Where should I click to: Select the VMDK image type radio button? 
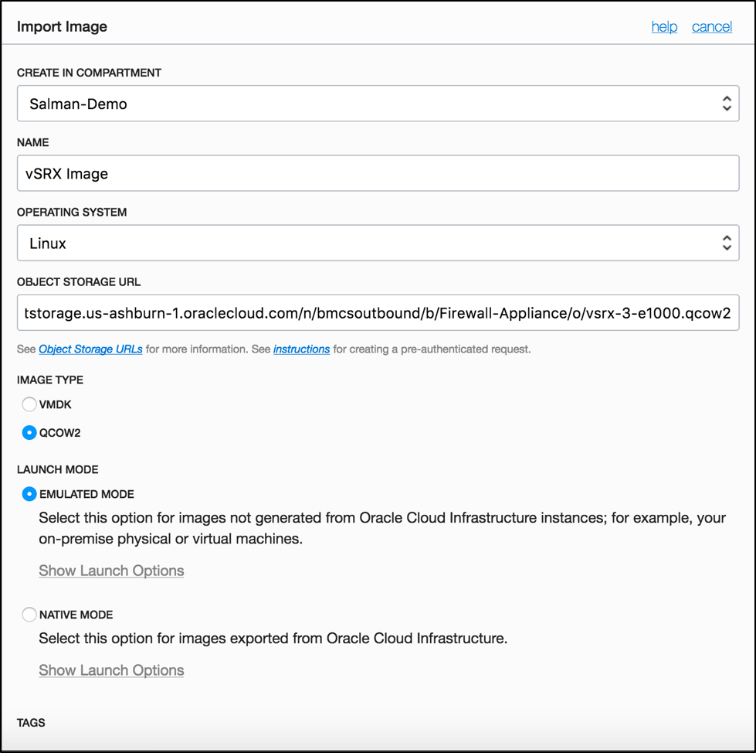29,404
